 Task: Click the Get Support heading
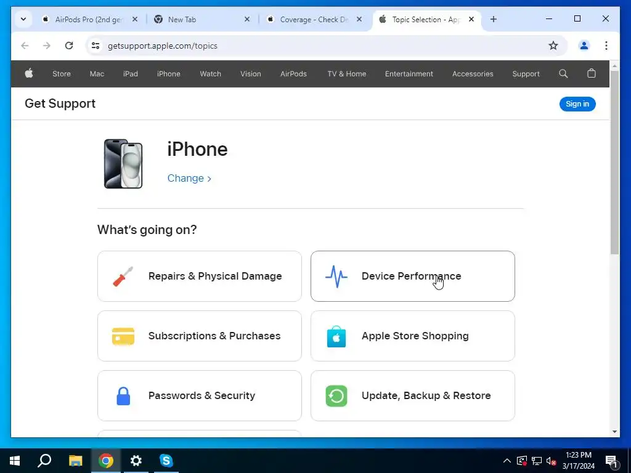pos(60,103)
